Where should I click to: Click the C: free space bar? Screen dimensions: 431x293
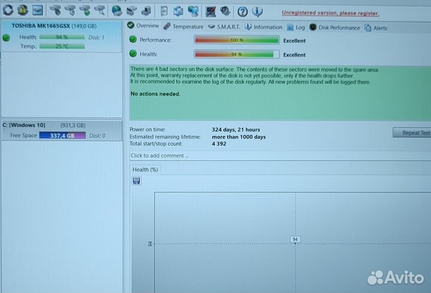[x=62, y=136]
